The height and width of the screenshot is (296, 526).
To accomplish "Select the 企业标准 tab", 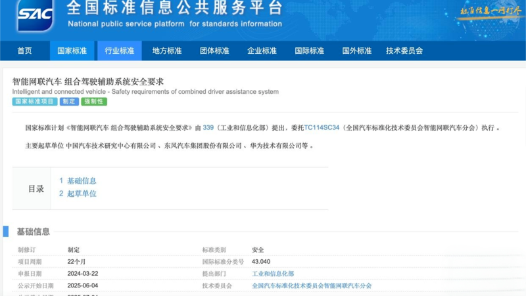I will point(262,51).
